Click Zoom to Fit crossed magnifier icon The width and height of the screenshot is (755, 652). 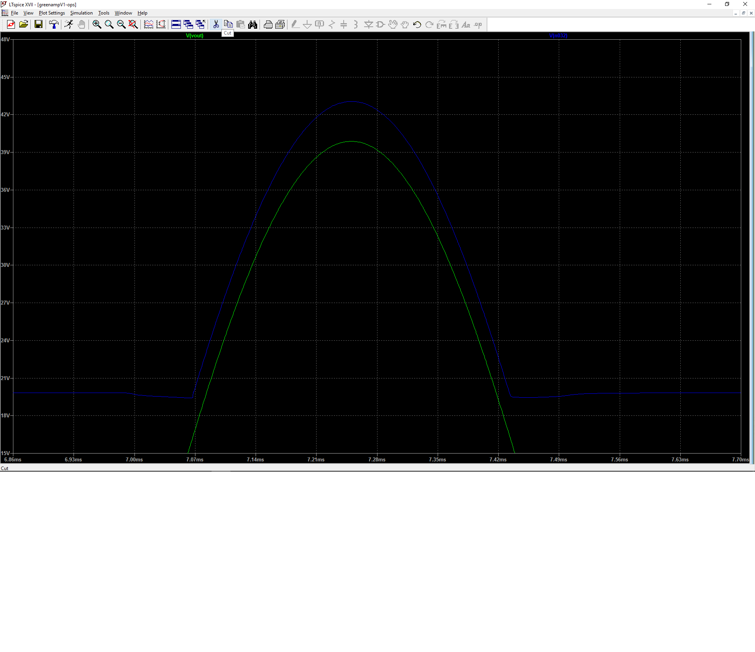(x=133, y=24)
